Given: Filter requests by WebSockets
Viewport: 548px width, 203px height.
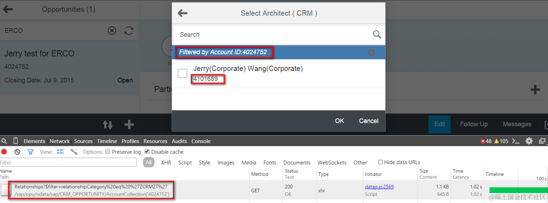Looking at the screenshot, I should tap(332, 162).
